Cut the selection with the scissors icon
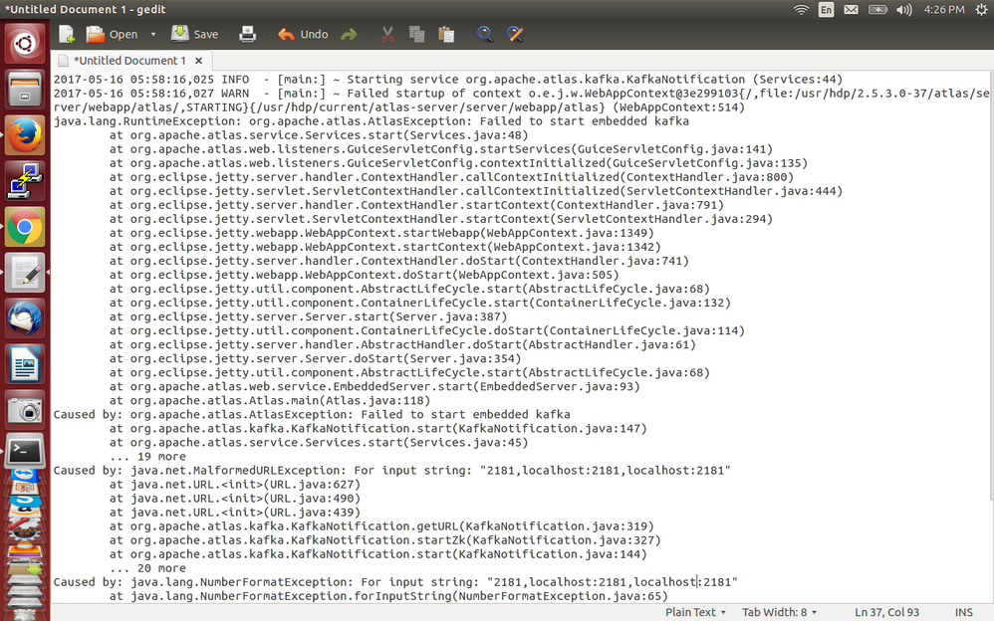 pyautogui.click(x=387, y=34)
